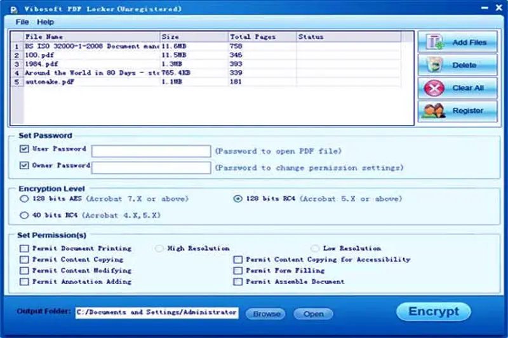Image resolution: width=508 pixels, height=338 pixels.
Task: Click the Delete recycle bin icon
Action: coord(434,65)
